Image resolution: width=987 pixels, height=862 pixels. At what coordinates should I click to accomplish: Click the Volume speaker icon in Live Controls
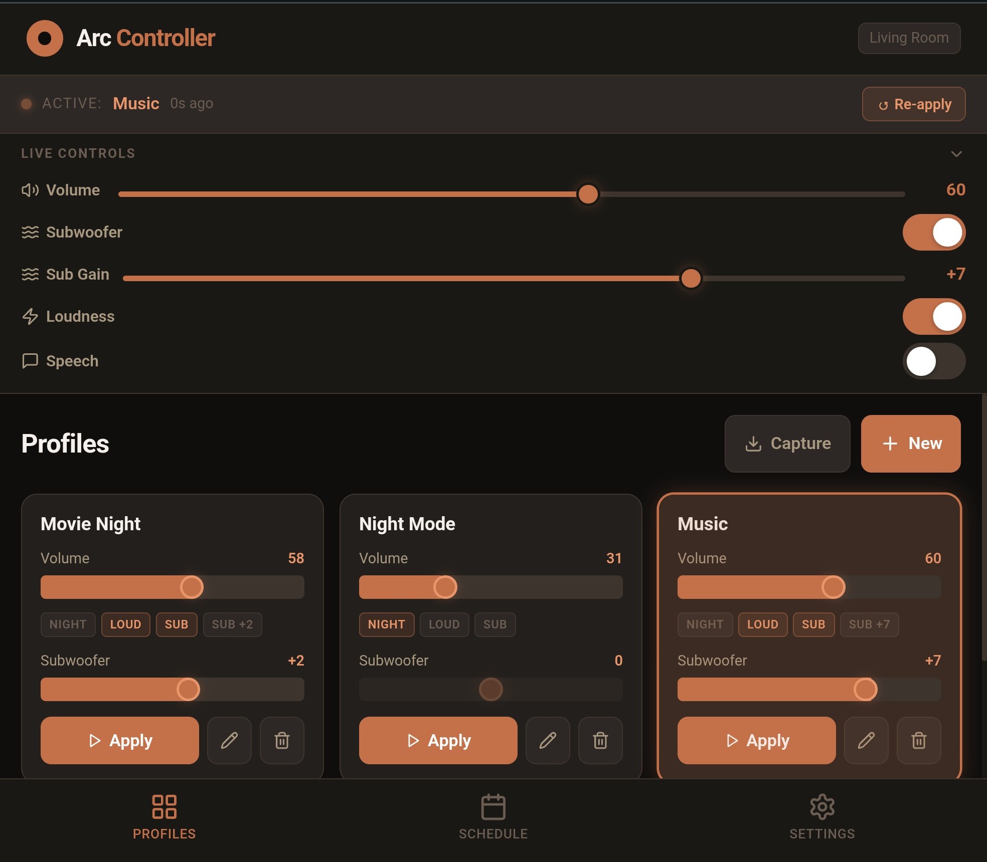click(30, 190)
